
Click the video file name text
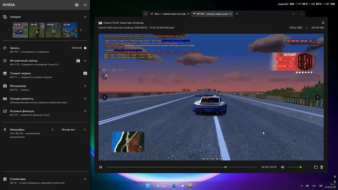point(136,28)
